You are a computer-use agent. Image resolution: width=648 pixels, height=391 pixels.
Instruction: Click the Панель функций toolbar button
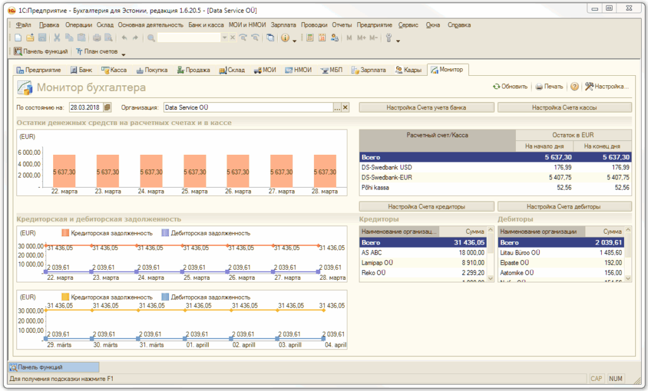point(41,52)
